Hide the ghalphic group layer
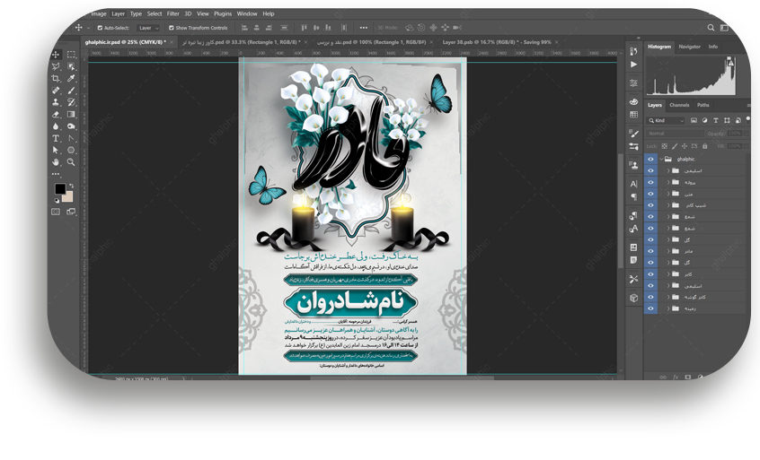The image size is (760, 460). click(x=650, y=159)
